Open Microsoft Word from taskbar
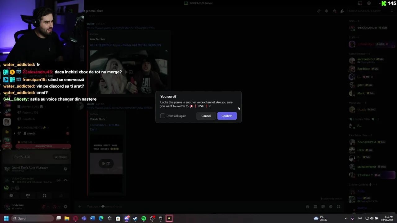Image resolution: width=397 pixels, height=223 pixels. [x=92, y=218]
